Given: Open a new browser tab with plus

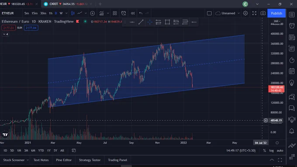Looking at the screenshot, I should pyautogui.click(x=100, y=4).
